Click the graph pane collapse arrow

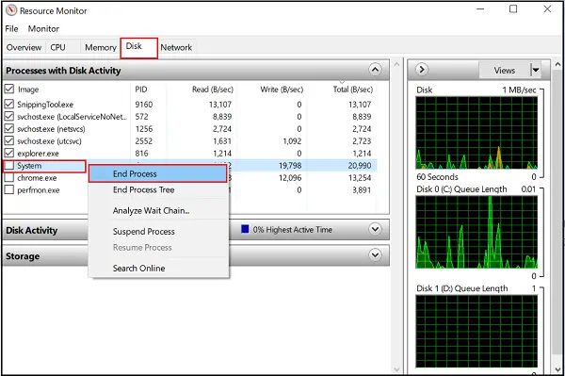coord(422,69)
